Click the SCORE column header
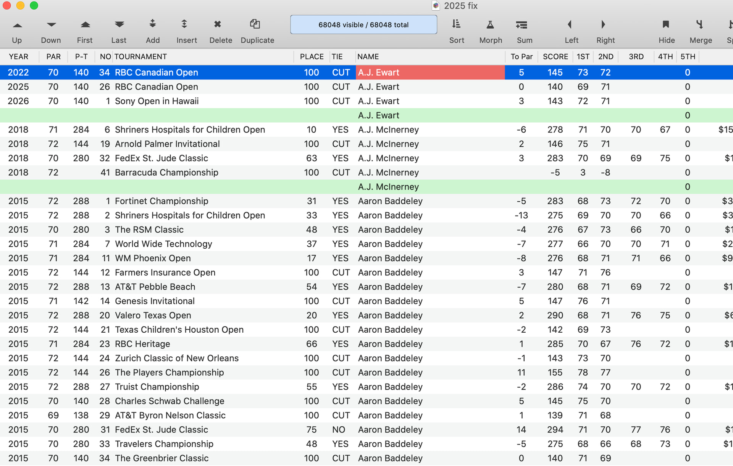 click(x=555, y=57)
